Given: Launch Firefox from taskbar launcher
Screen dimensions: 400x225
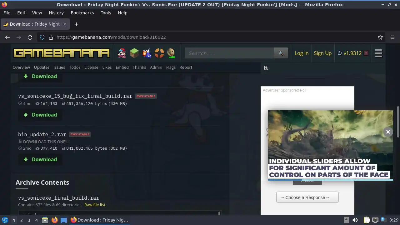Looking at the screenshot, I should pos(54,220).
